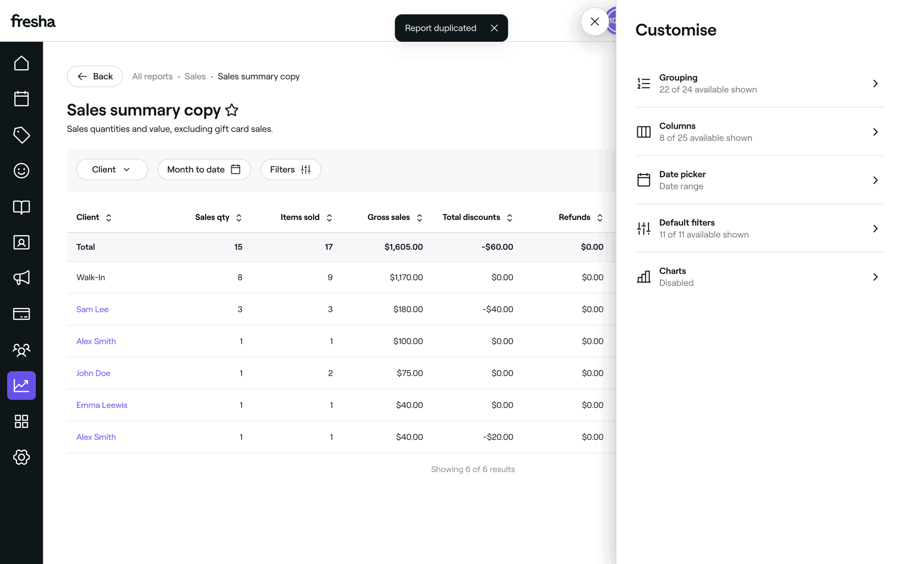
Task: Open the Clients smiley icon in sidebar
Action: click(21, 171)
